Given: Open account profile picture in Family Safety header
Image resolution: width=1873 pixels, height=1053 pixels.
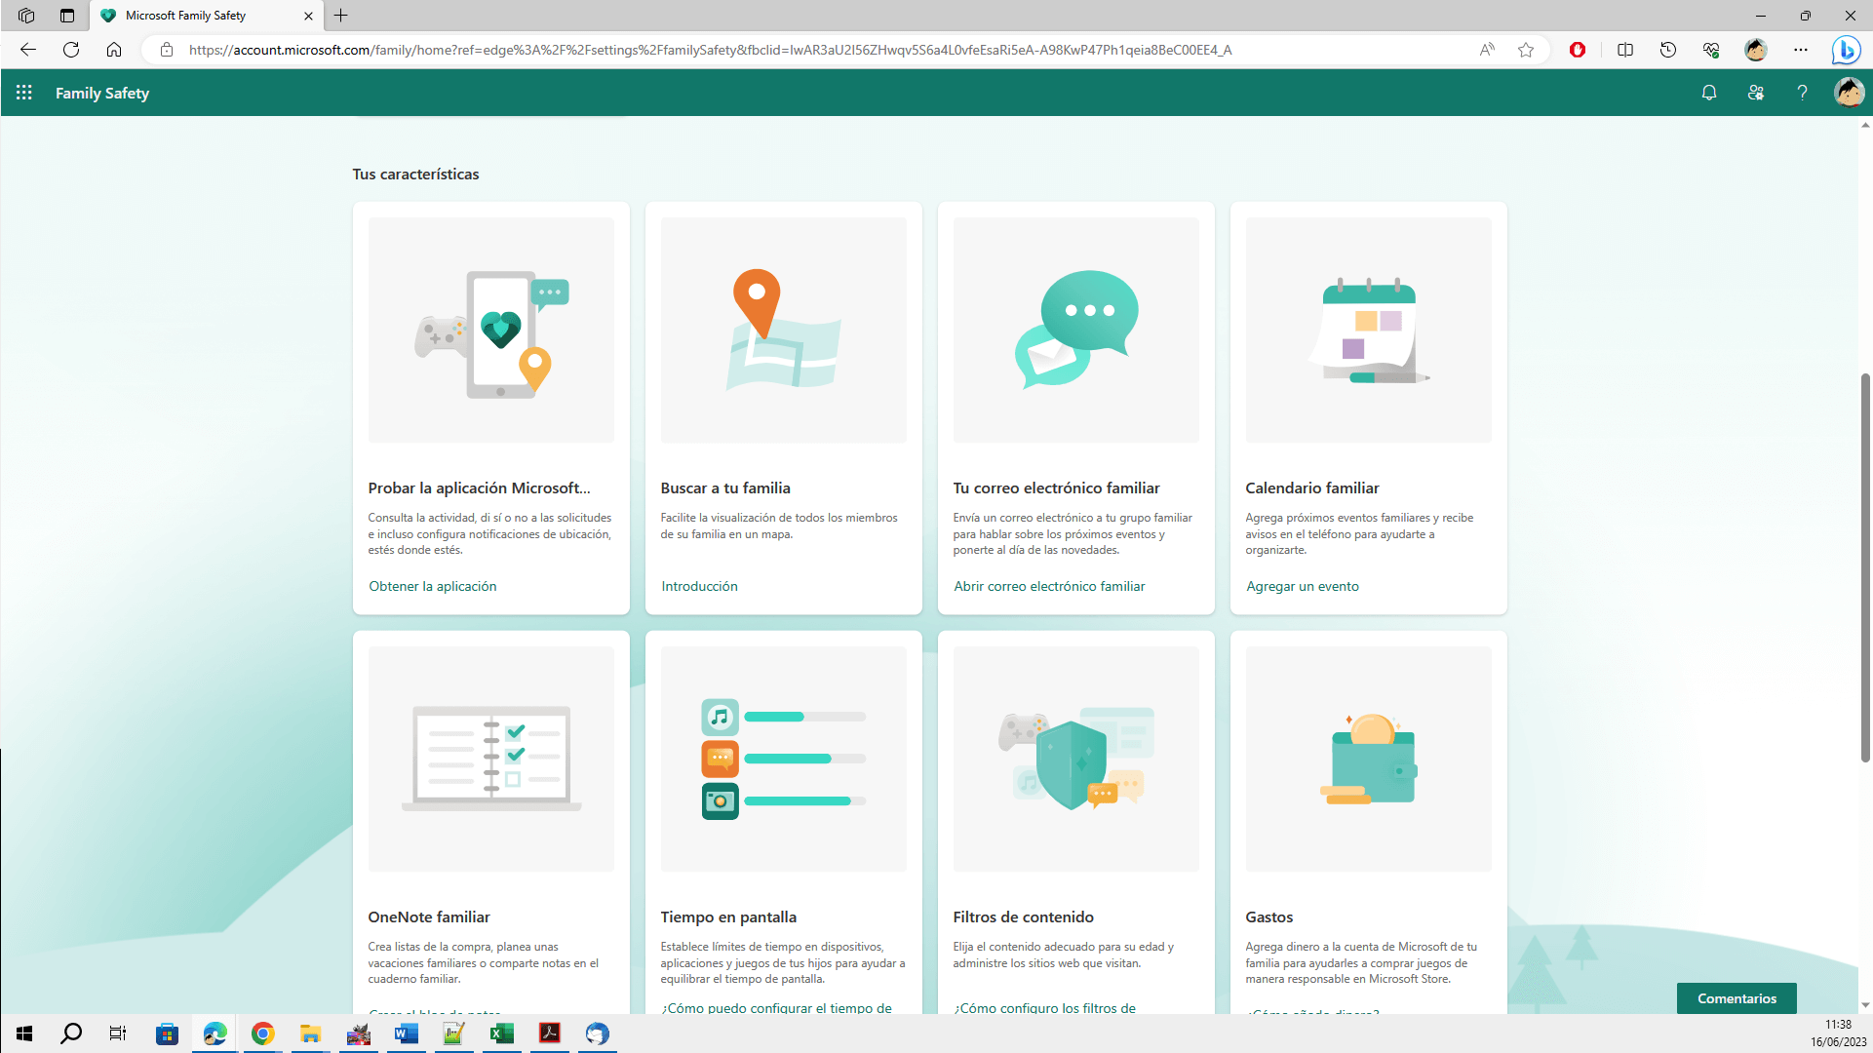Looking at the screenshot, I should point(1850,93).
